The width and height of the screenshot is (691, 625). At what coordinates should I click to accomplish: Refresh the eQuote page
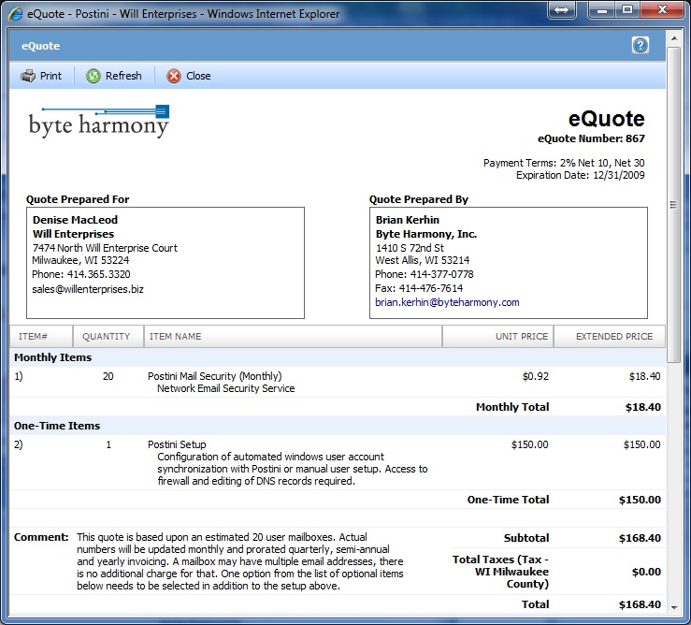(114, 76)
